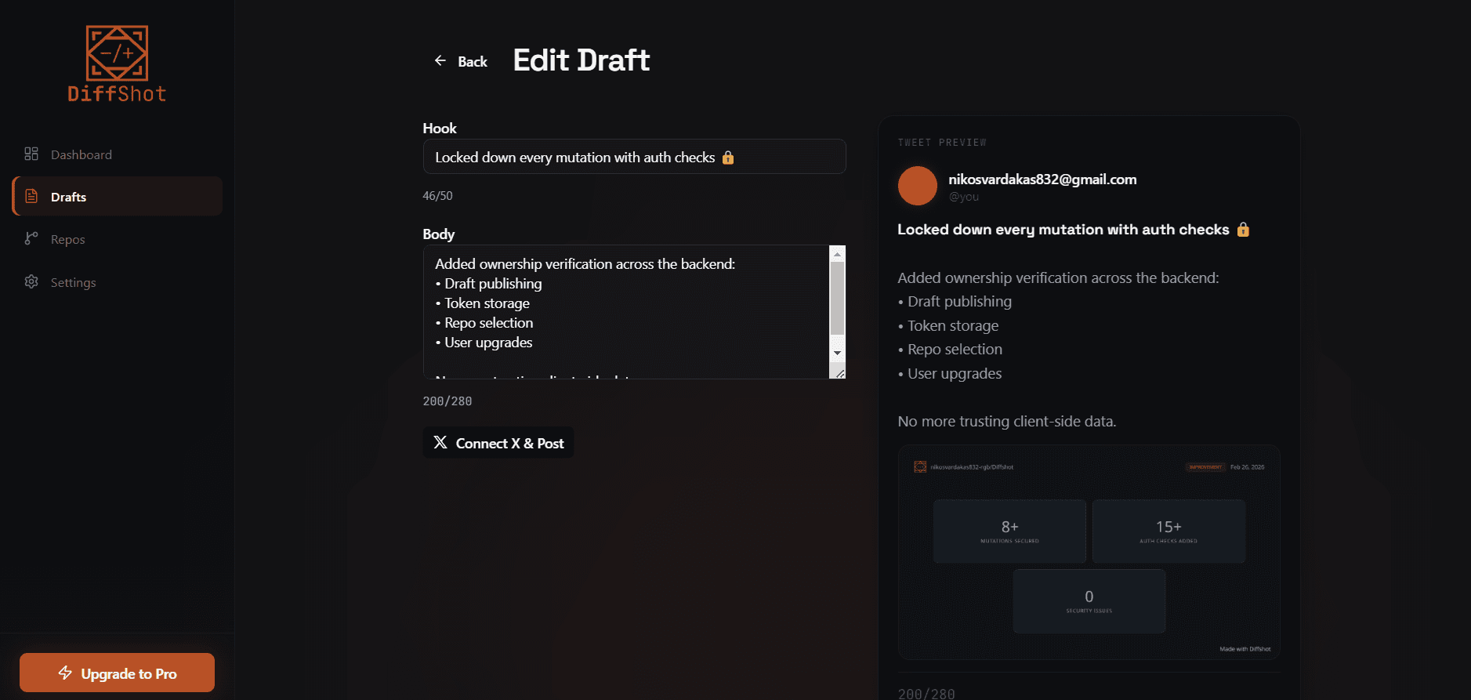Open the Dashboard menu item

click(118, 154)
